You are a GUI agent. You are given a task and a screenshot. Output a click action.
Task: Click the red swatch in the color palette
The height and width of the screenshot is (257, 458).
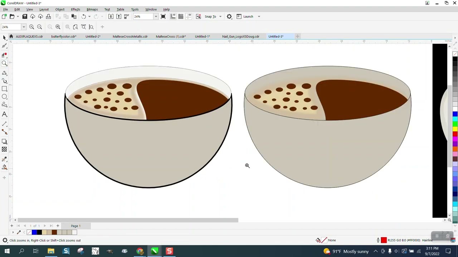(455, 133)
